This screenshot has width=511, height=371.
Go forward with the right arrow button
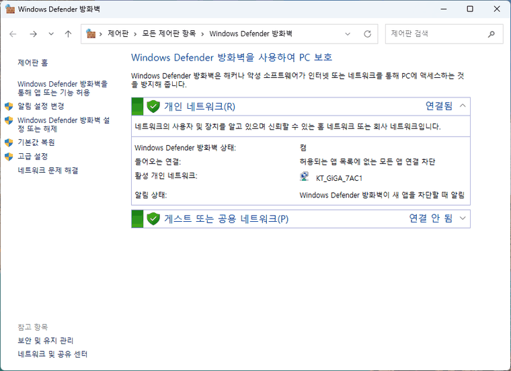(33, 34)
